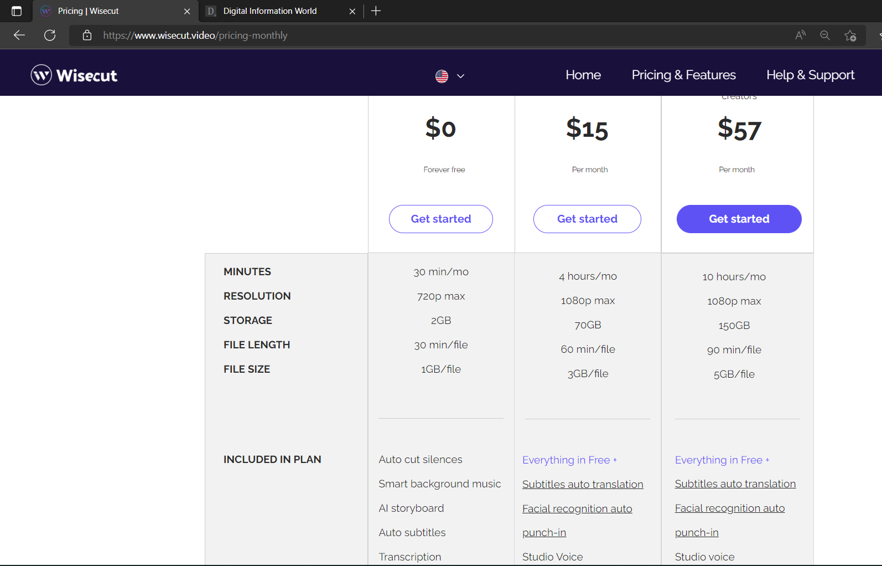Click 10 hours/mo value

tap(734, 277)
